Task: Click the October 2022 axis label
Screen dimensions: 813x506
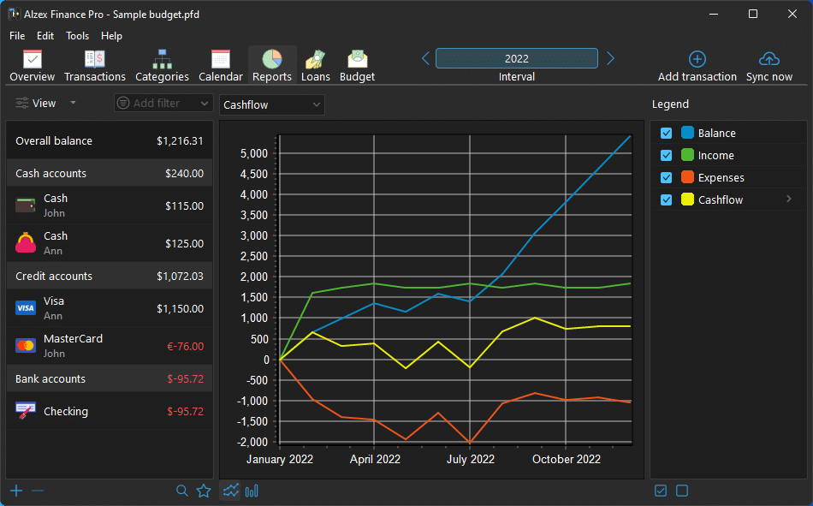Action: [567, 459]
